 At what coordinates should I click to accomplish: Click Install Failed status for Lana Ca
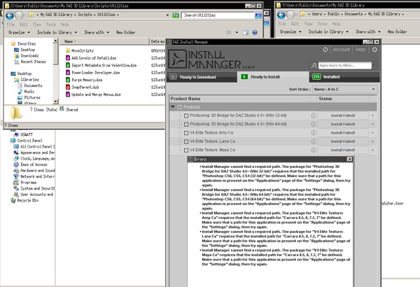click(x=343, y=141)
